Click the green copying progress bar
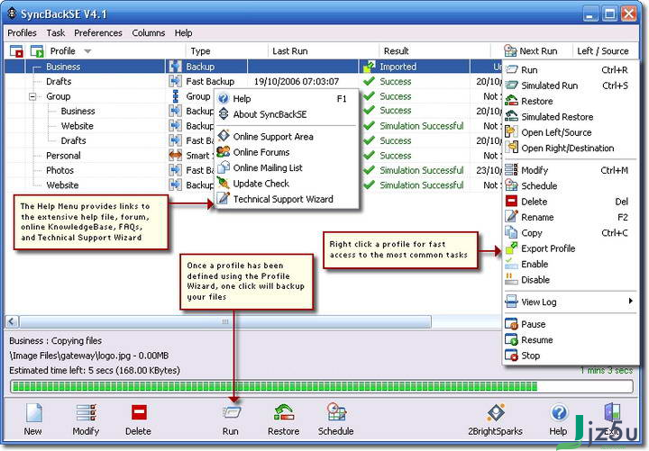649x451 pixels. (x=322, y=386)
